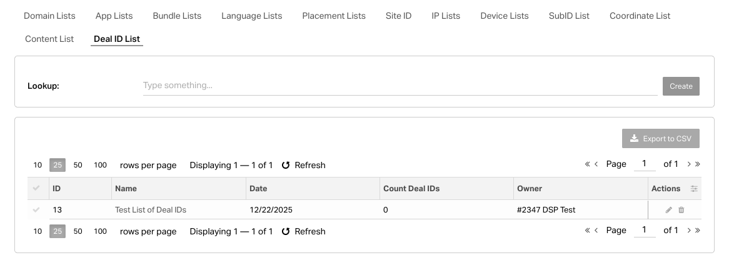Go to last page using top pagination arrow
The image size is (729, 275).
(x=698, y=164)
